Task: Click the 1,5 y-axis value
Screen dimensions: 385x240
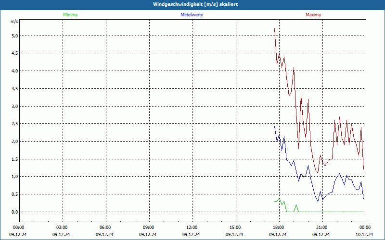Action: point(15,159)
